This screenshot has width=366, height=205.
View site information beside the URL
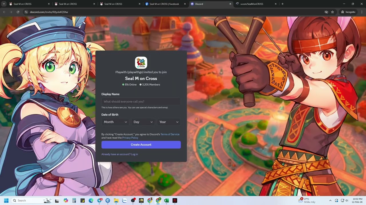[x=26, y=12]
